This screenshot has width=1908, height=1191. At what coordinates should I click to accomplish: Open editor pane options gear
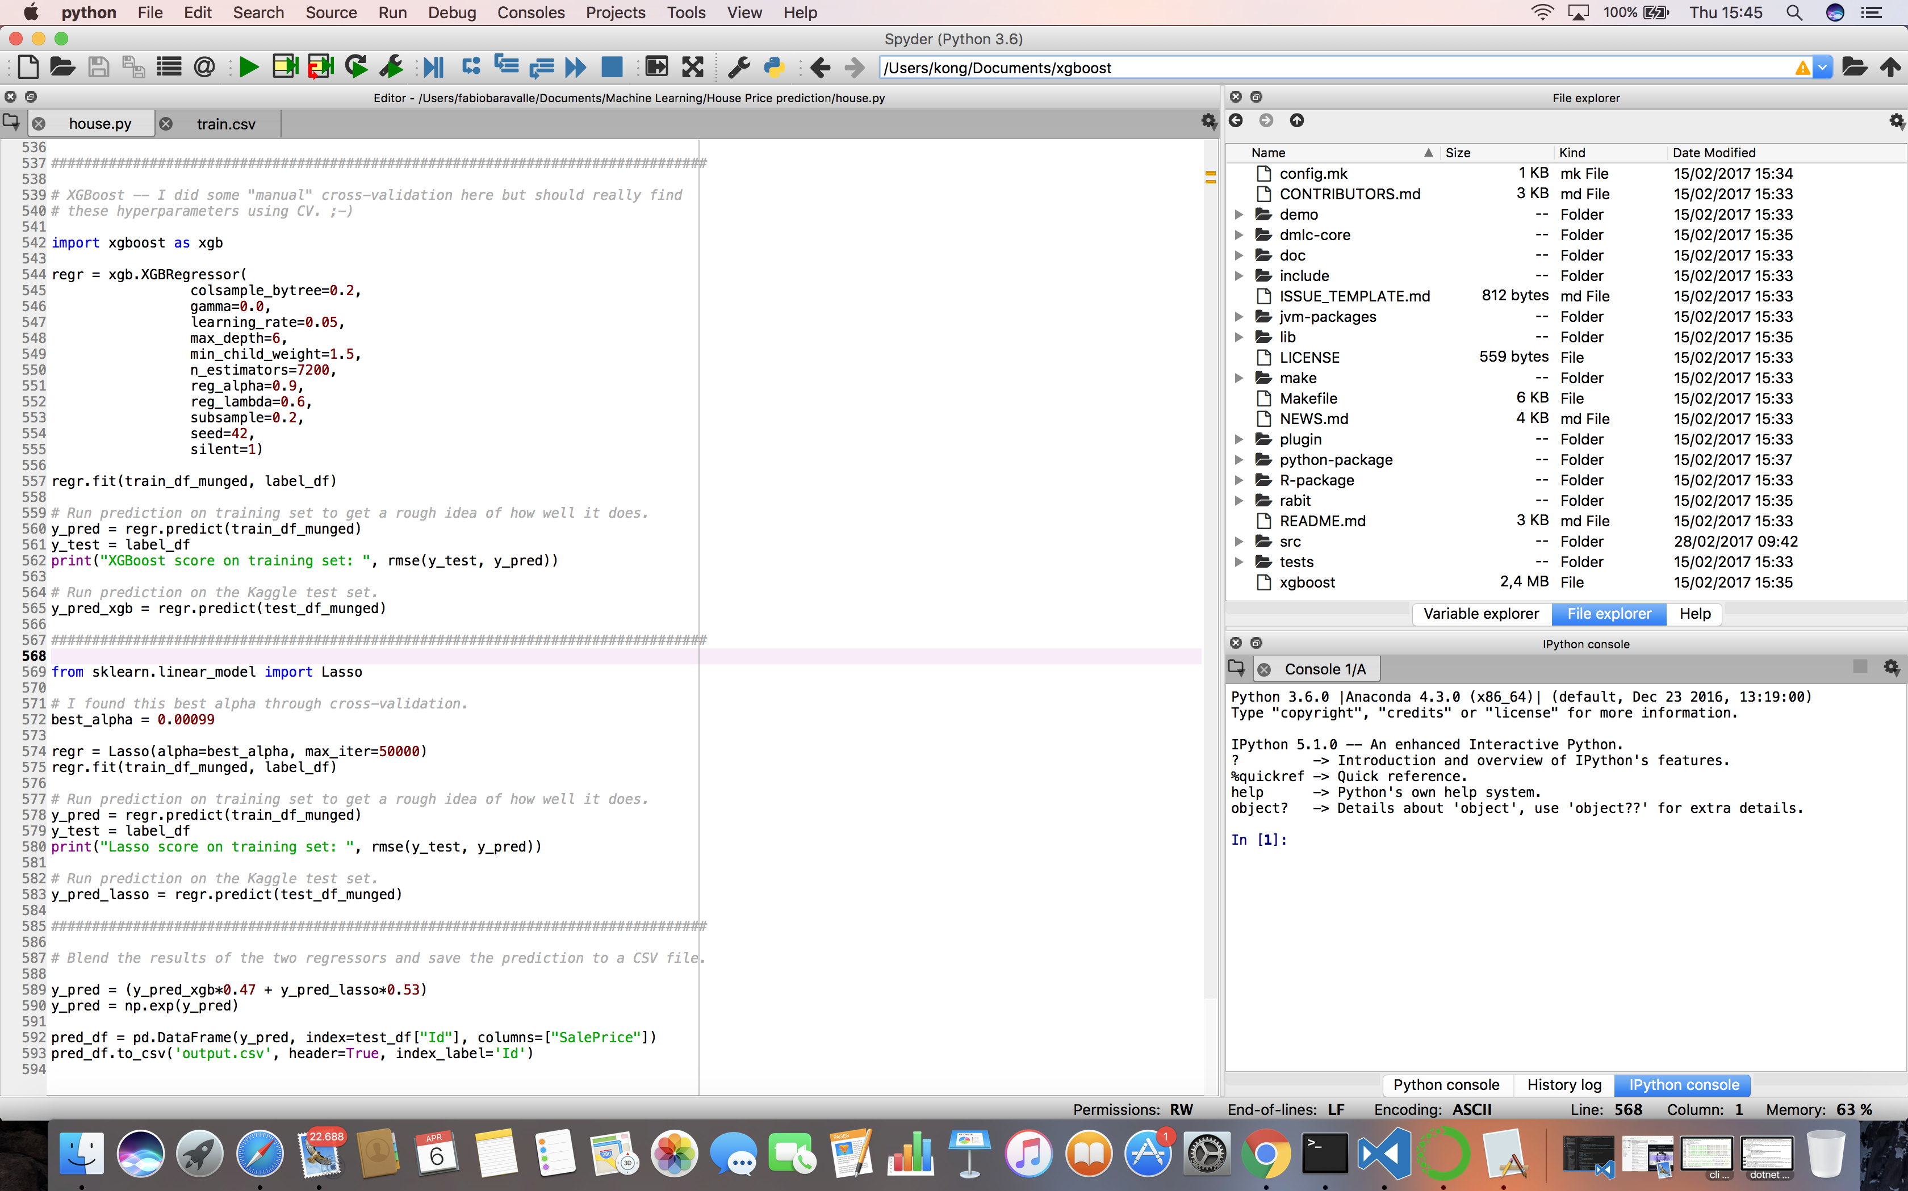[x=1208, y=120]
